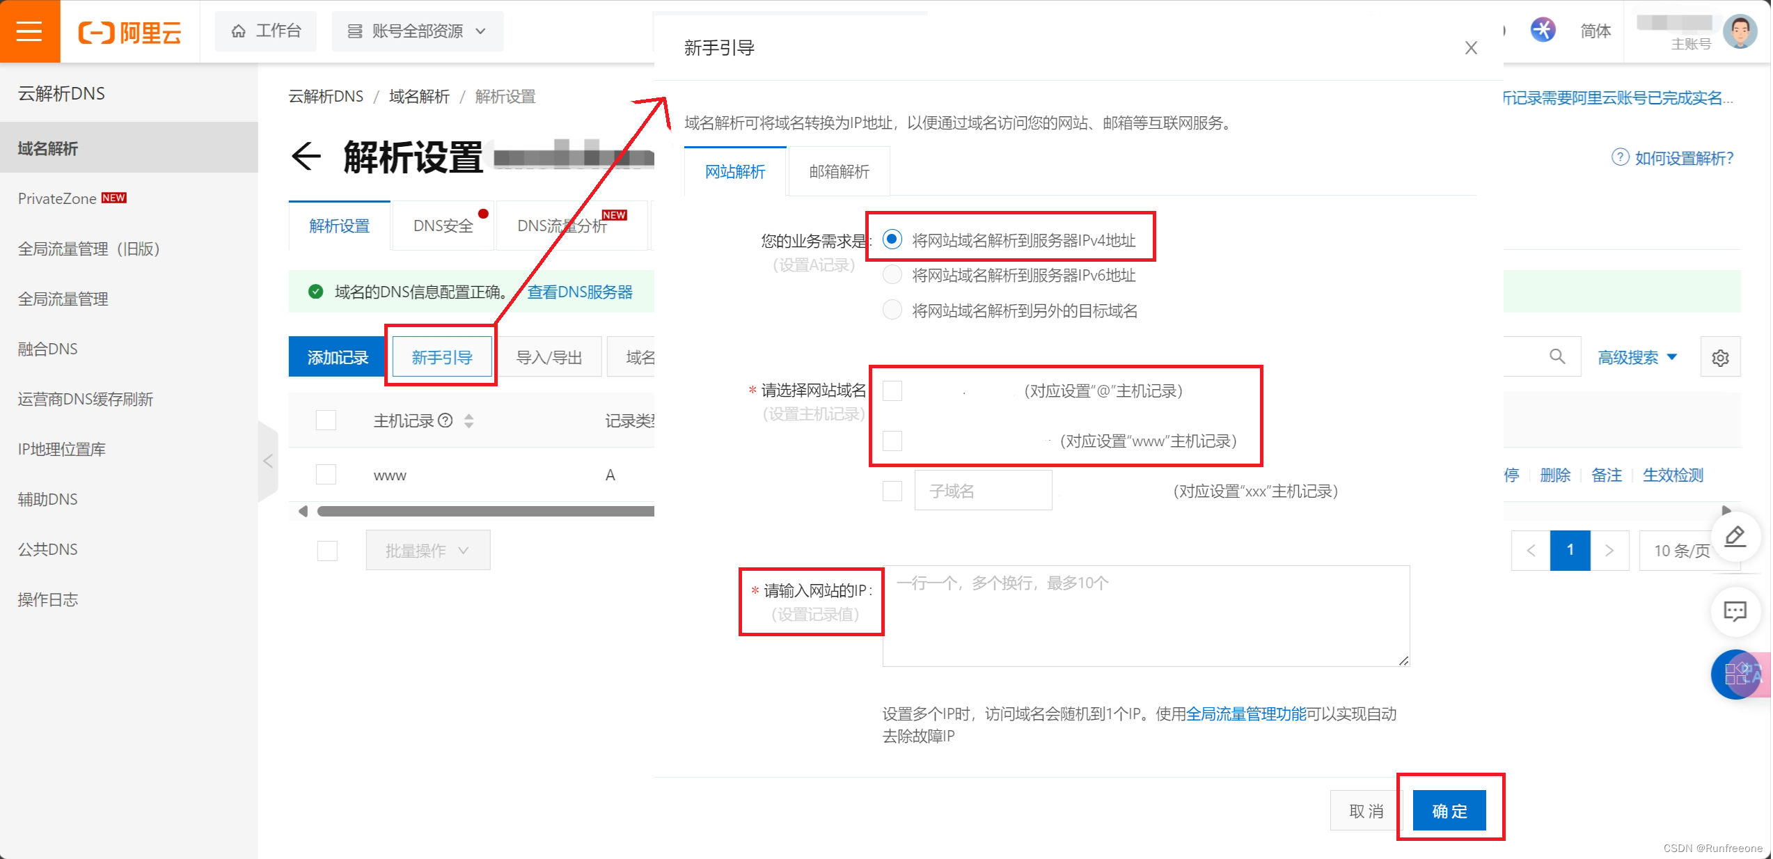Screen dimensions: 1773x859
Task: Go to previous page arrow
Action: [1531, 550]
